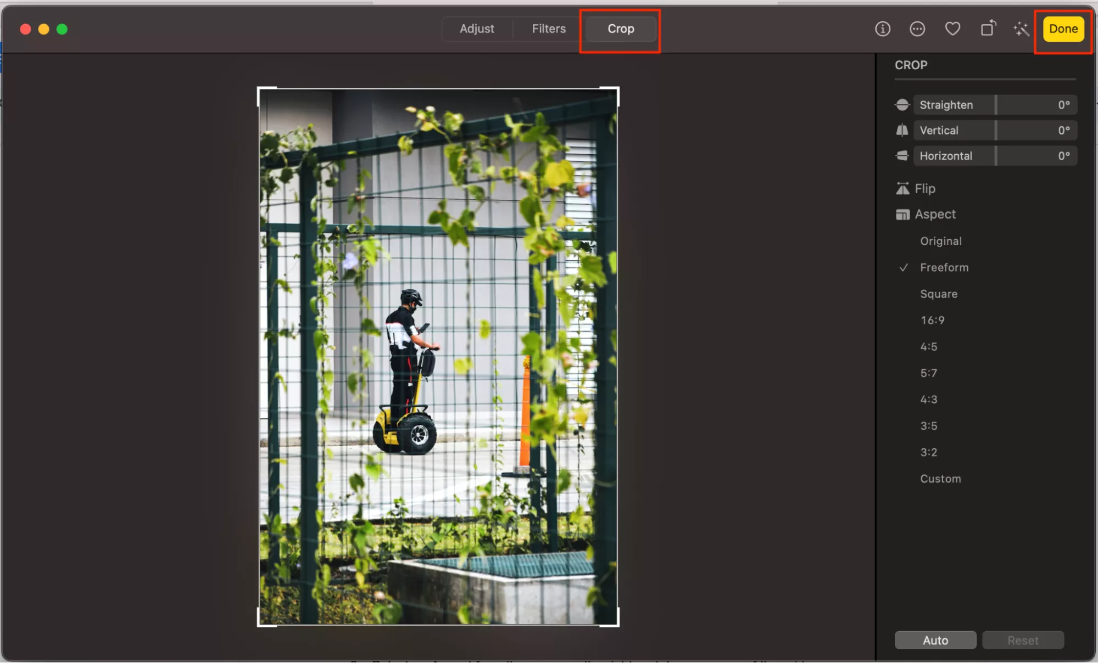Click the Straighten dial icon

tap(902, 105)
